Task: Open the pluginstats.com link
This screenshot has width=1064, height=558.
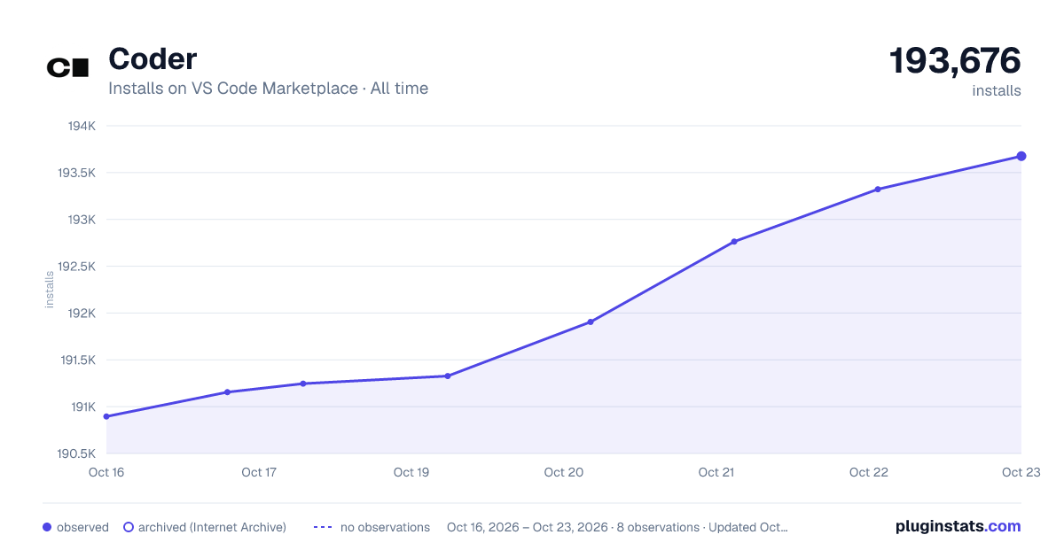Action: (958, 526)
